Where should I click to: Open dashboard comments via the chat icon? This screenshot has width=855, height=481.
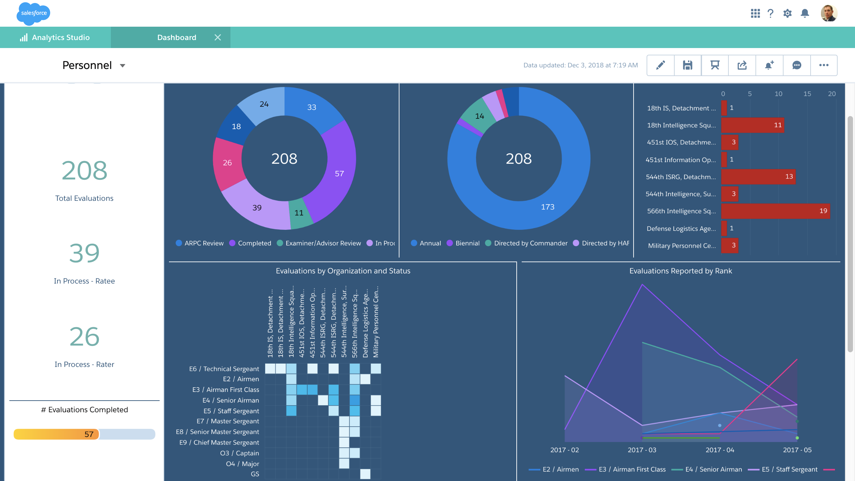click(797, 65)
